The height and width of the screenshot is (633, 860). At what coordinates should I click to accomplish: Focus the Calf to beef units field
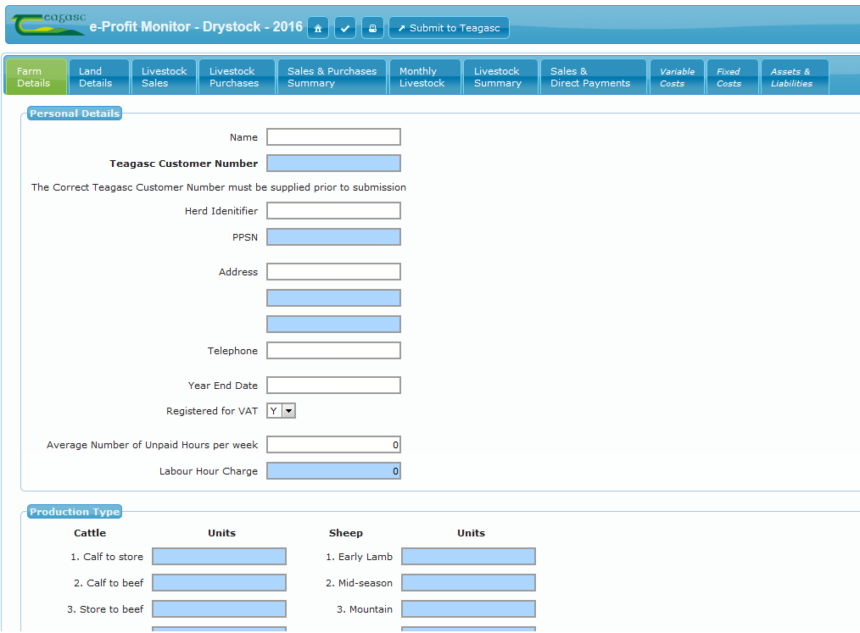coord(219,583)
